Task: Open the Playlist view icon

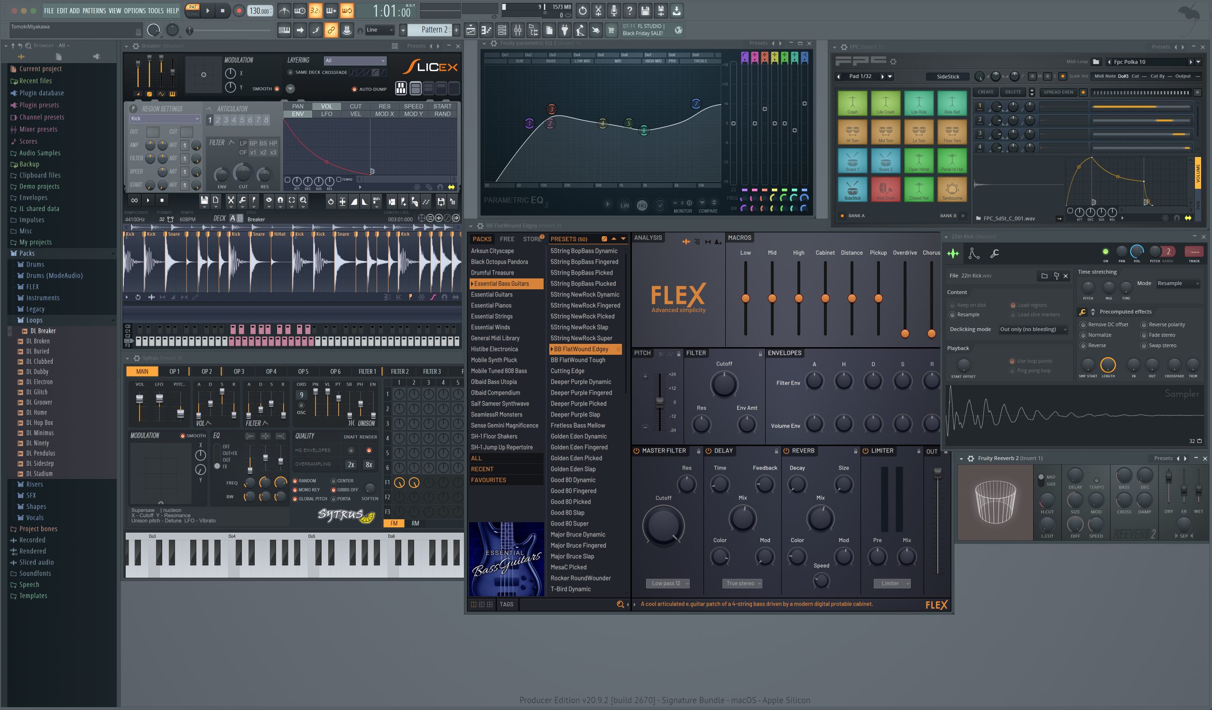Action: (x=471, y=30)
